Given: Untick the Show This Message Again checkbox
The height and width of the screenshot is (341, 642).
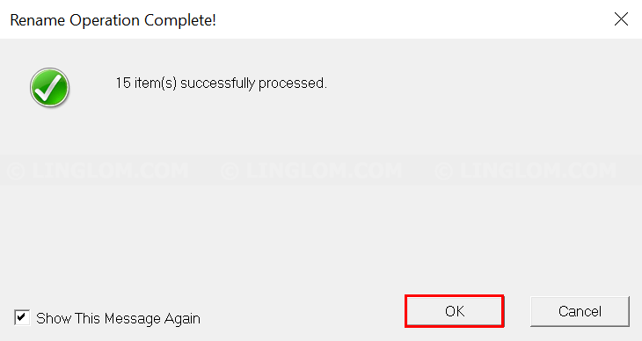Looking at the screenshot, I should (x=22, y=317).
